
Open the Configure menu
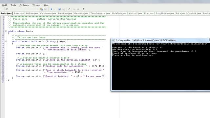point(24,5)
